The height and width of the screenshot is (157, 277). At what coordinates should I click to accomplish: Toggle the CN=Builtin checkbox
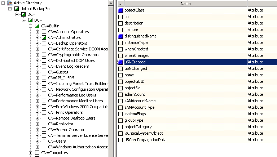(37, 26)
